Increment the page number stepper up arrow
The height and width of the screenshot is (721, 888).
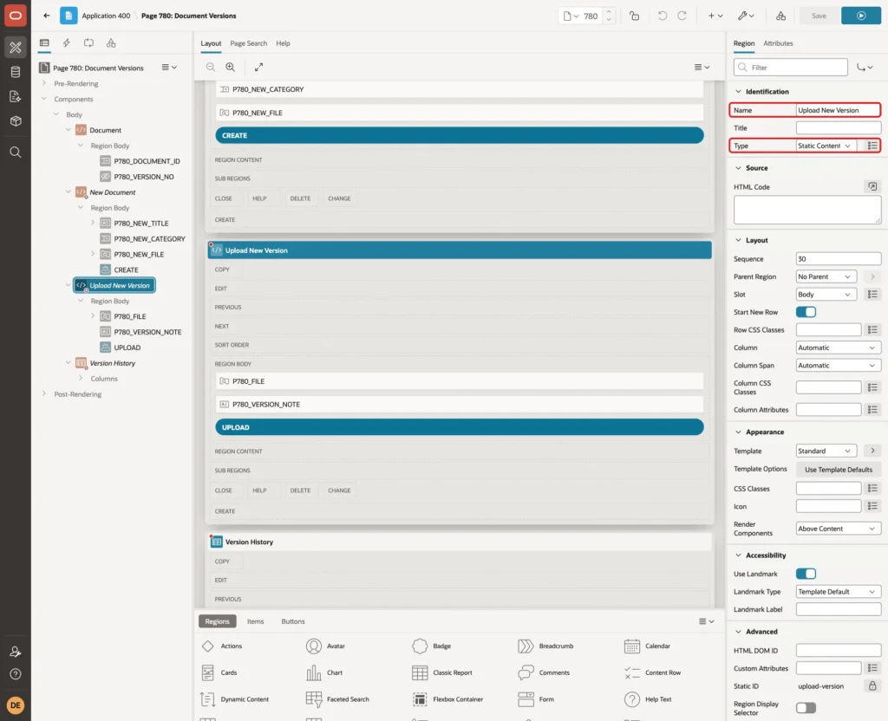pos(608,12)
